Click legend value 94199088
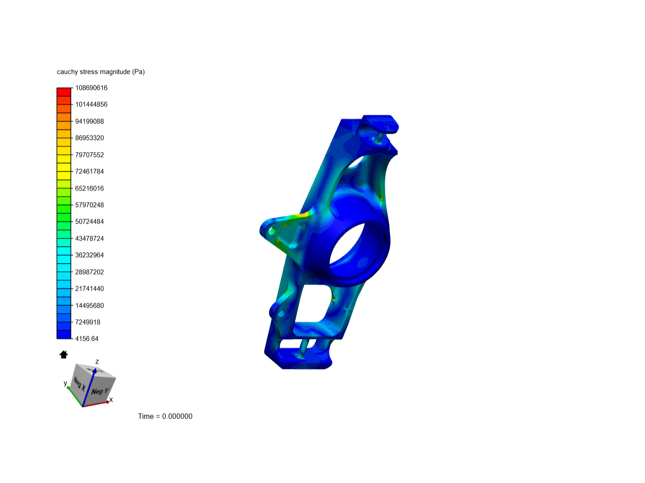The image size is (645, 483). [90, 122]
